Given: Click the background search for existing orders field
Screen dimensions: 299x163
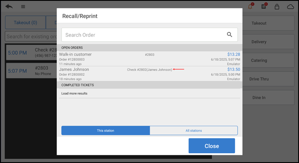Looking at the screenshot, I should click(x=31, y=36).
